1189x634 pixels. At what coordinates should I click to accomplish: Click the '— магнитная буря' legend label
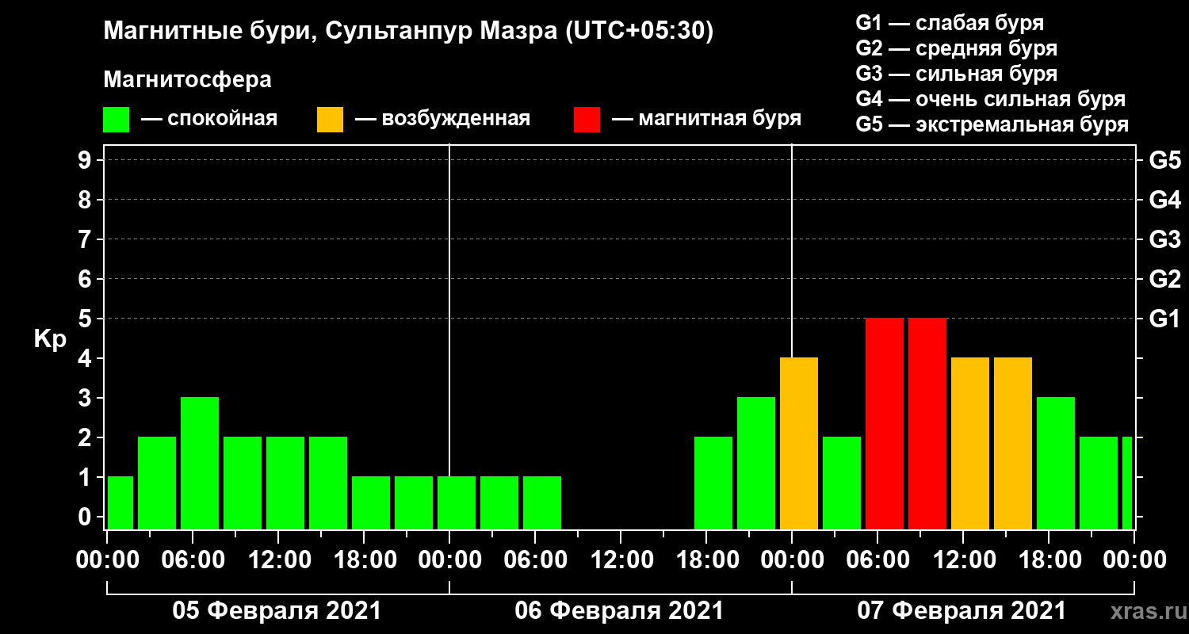(707, 120)
